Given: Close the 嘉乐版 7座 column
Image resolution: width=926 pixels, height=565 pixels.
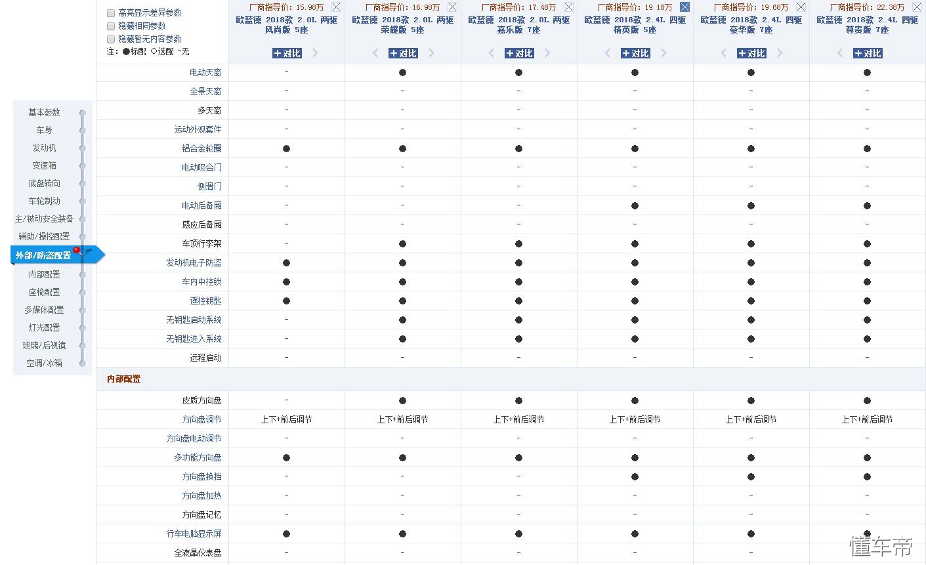Looking at the screenshot, I should [x=568, y=7].
